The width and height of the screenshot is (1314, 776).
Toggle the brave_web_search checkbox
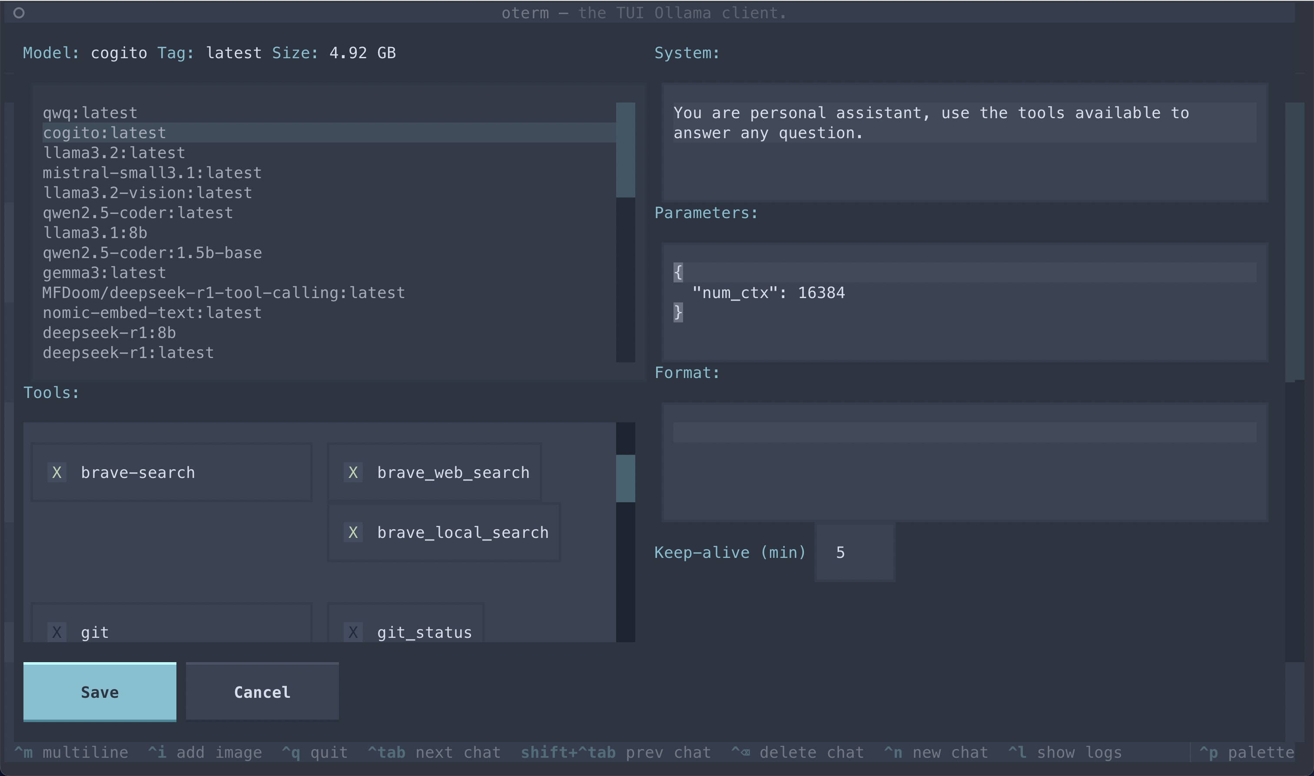click(x=353, y=472)
